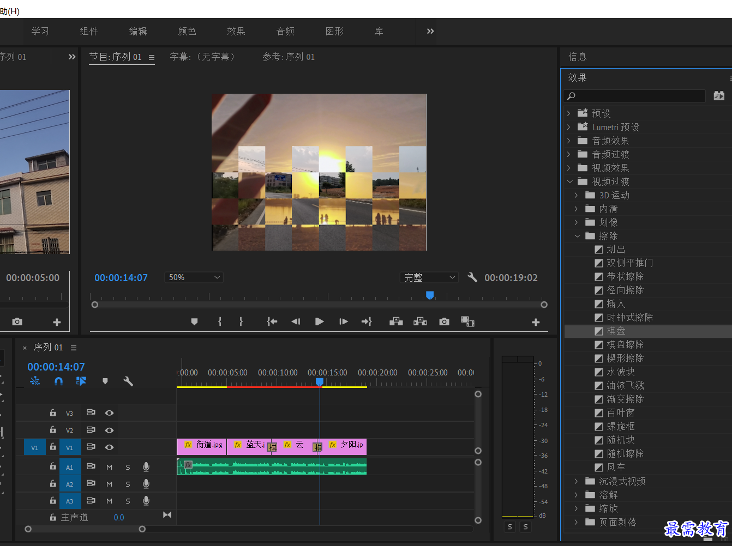
Task: Select the 百叶窗 transition effect
Action: point(648,413)
